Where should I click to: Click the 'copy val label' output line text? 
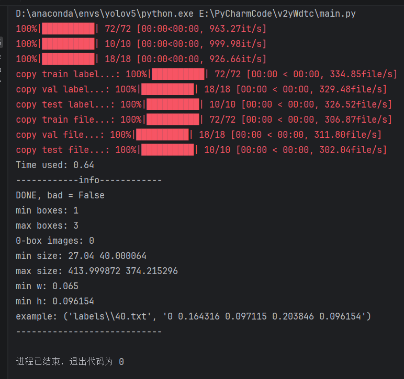click(201, 89)
